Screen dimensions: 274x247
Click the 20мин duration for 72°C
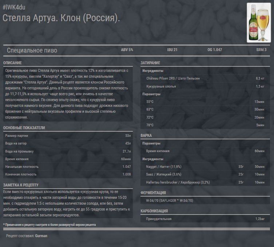pos(259,117)
